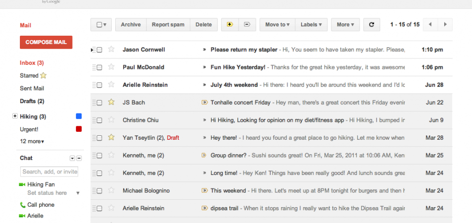Star the Jason Cornwell email
Viewport: 472px width, 223px height.
(111, 50)
